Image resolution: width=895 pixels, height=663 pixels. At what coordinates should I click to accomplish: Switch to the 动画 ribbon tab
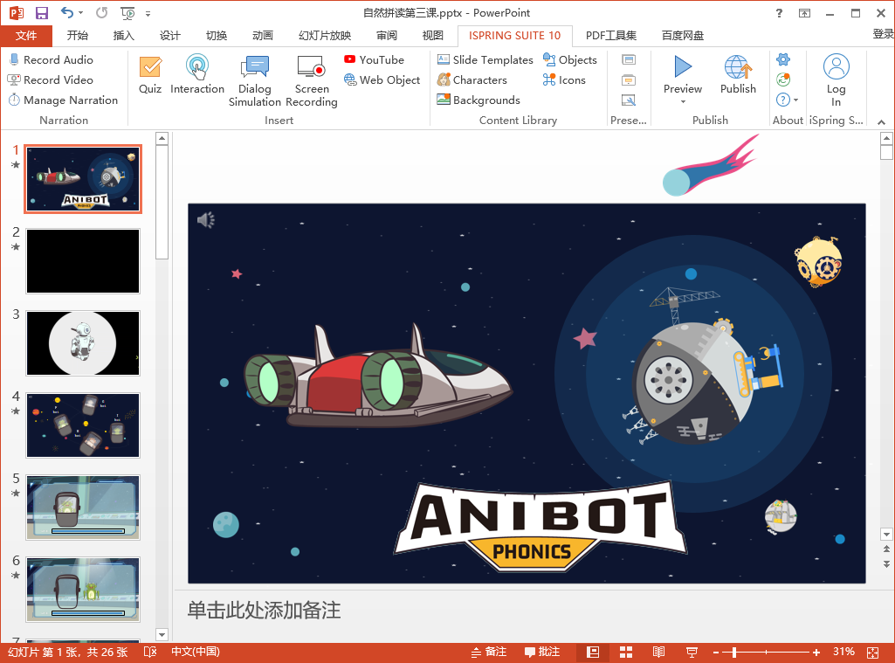[x=261, y=36]
